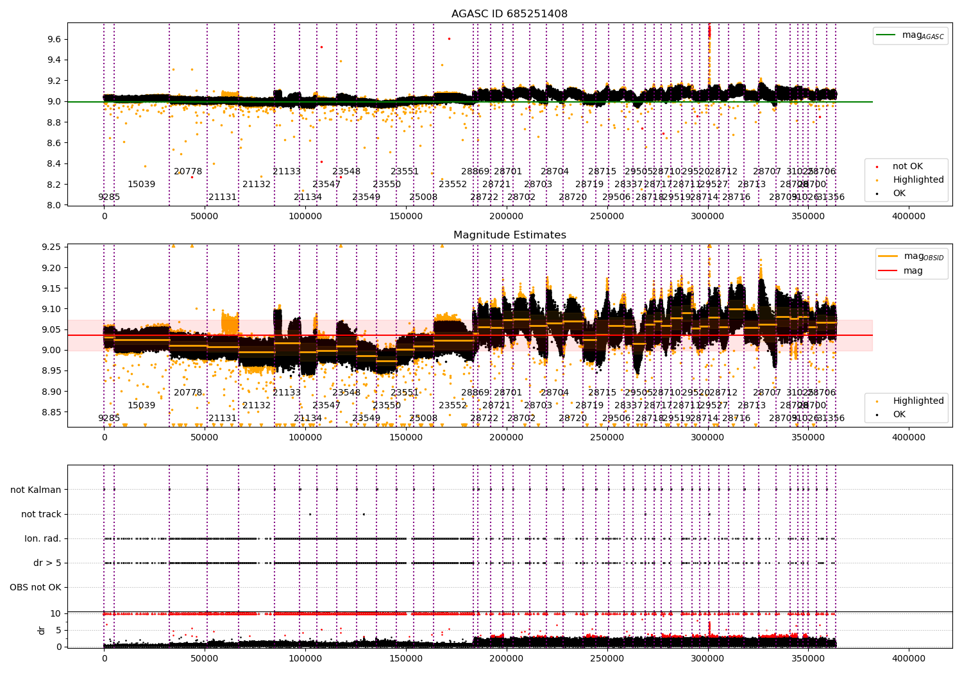
Task: Click 'OK' in the Magnitude Estimates lower legend
Action: tap(899, 414)
